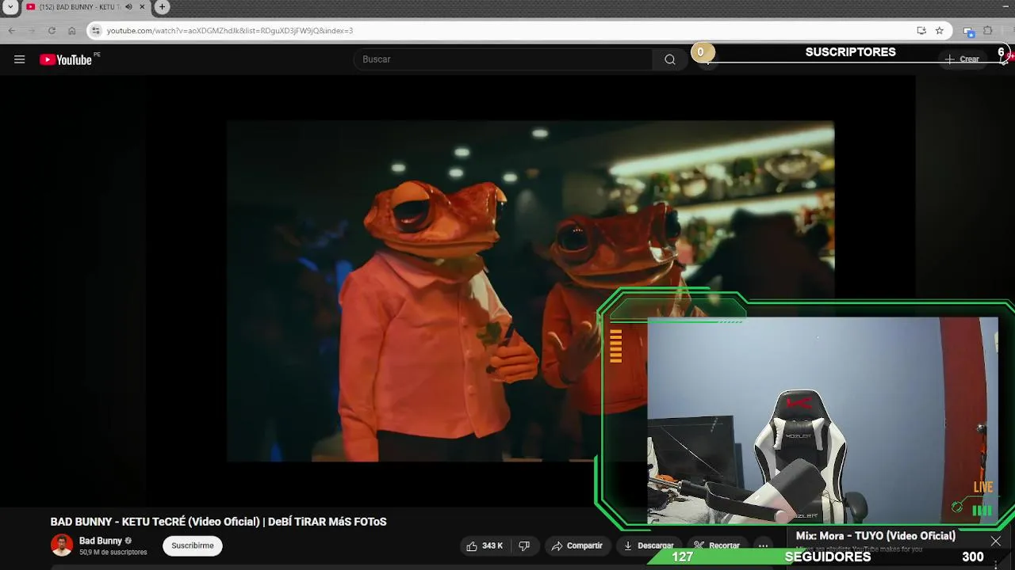The width and height of the screenshot is (1015, 570).
Task: Reload the page with the refresh icon
Action: point(52,31)
